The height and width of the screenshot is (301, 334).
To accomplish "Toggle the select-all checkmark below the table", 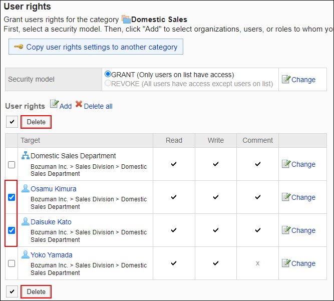I will pyautogui.click(x=12, y=291).
